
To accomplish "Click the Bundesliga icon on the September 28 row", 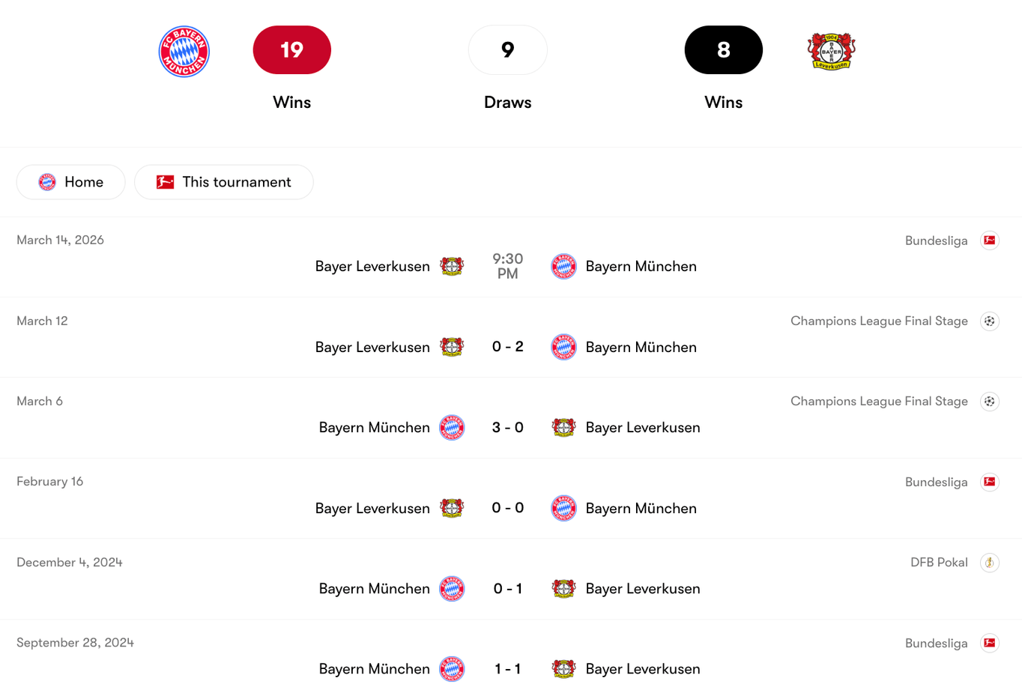I will [x=991, y=643].
